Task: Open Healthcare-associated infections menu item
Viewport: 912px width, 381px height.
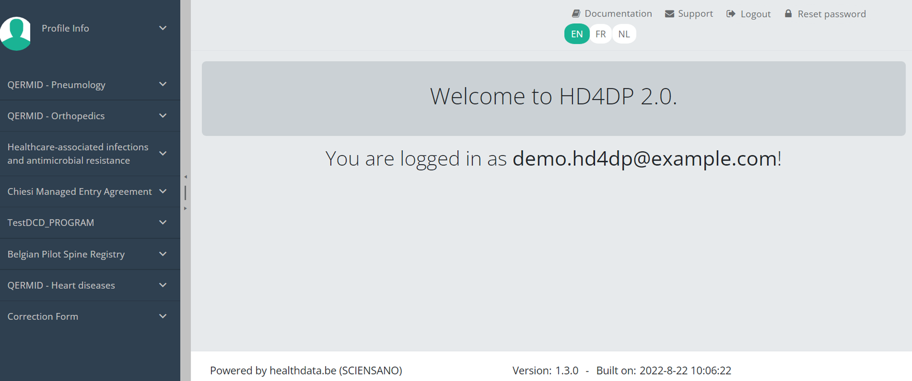Action: click(x=78, y=153)
